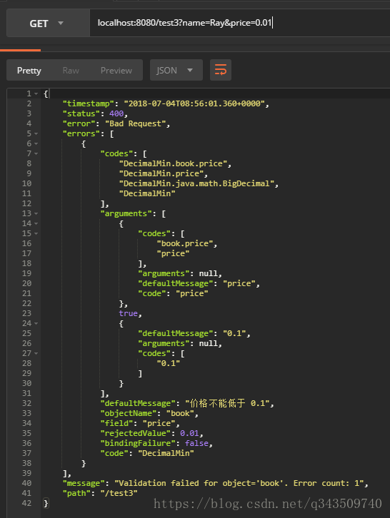Collapse the codes array on line 27
The image size is (390, 518).
pyautogui.click(x=36, y=353)
